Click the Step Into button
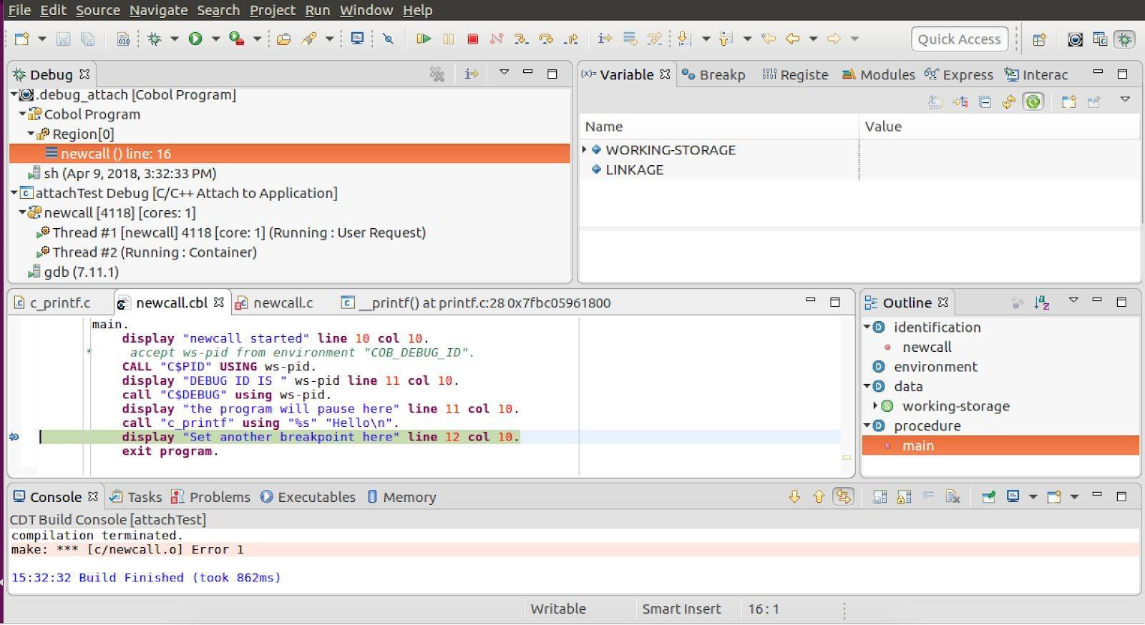The image size is (1145, 625). (521, 39)
